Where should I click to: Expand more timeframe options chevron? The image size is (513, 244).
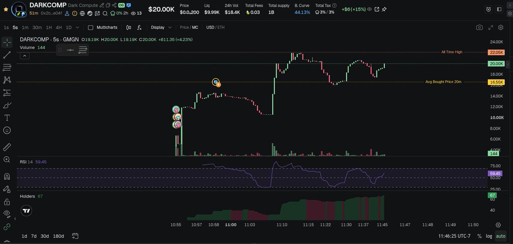point(77,27)
